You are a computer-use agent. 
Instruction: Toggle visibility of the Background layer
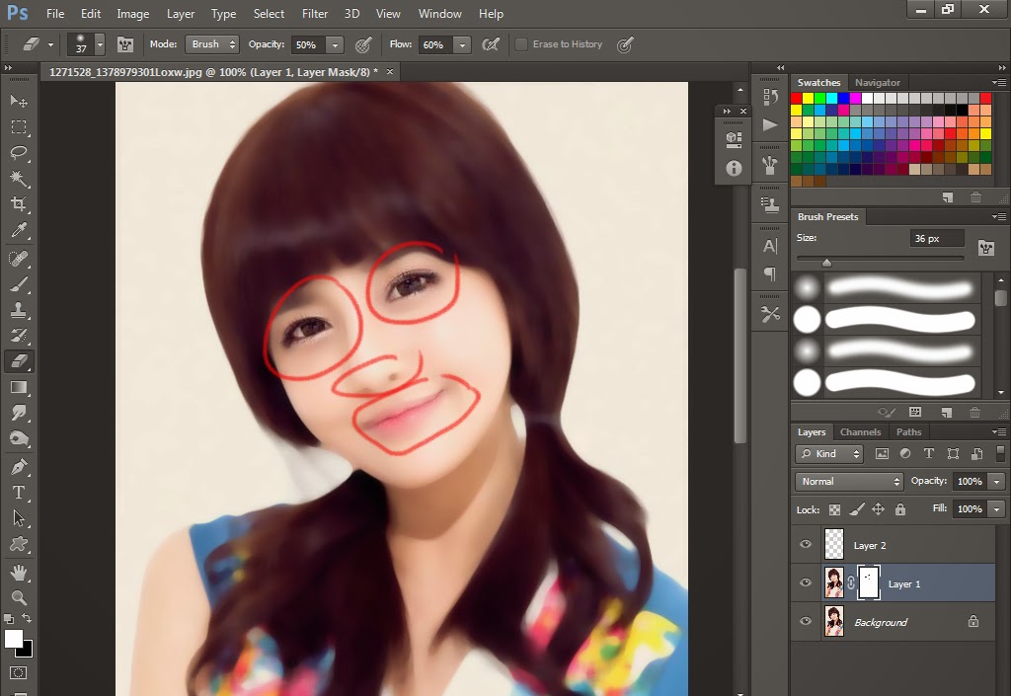click(806, 622)
